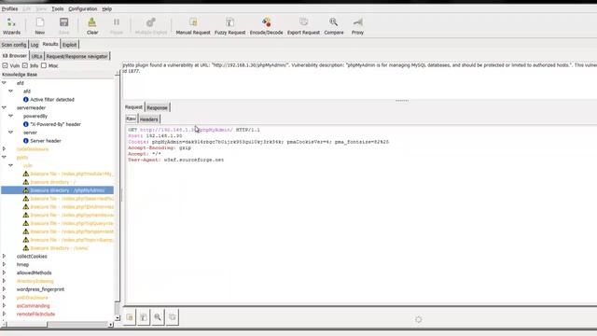This screenshot has width=597, height=336.
Task: Click the Export Request toolbar icon
Action: click(303, 26)
